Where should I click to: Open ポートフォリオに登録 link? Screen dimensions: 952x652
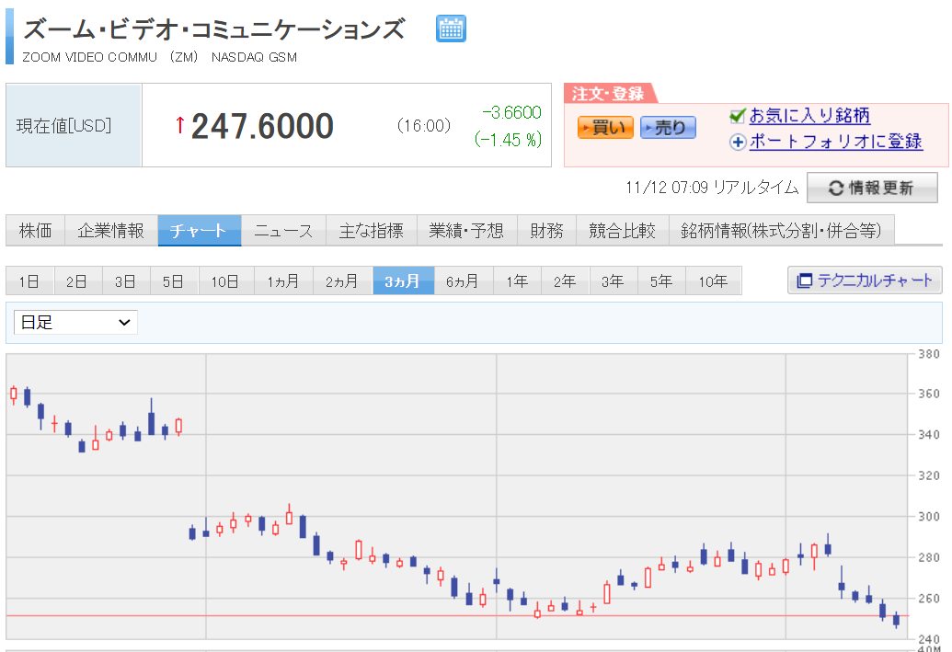pos(836,142)
